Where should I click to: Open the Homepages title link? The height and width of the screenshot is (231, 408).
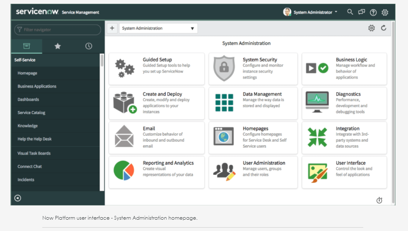(256, 129)
